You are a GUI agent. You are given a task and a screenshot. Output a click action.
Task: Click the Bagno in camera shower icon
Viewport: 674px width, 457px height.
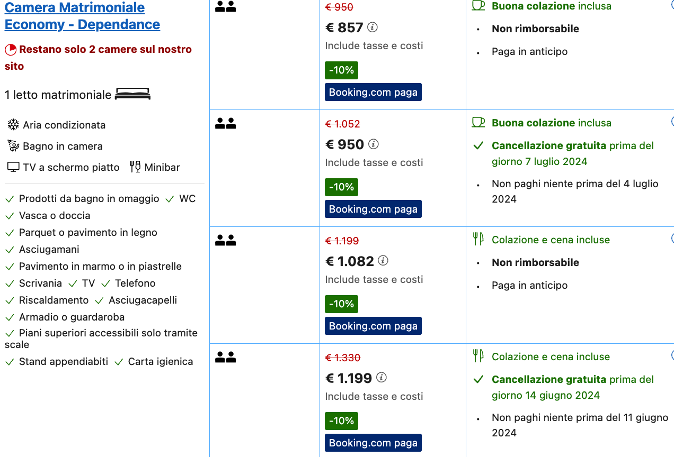tap(13, 146)
